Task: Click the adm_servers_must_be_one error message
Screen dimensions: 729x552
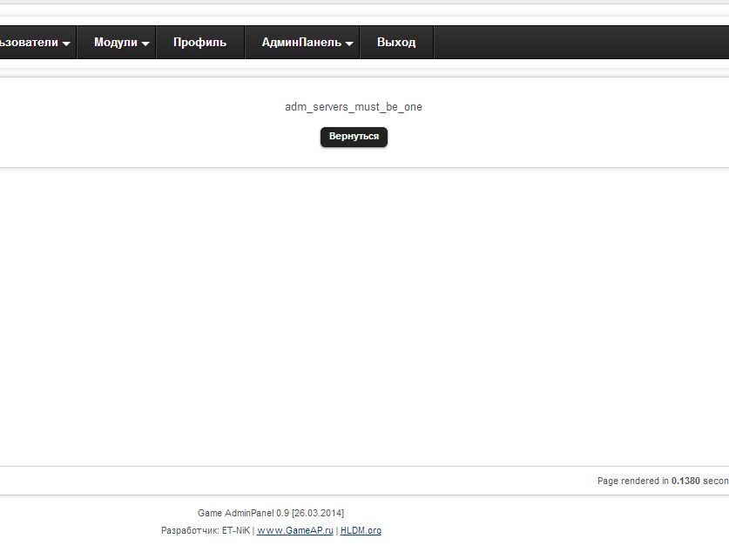Action: pyautogui.click(x=353, y=107)
